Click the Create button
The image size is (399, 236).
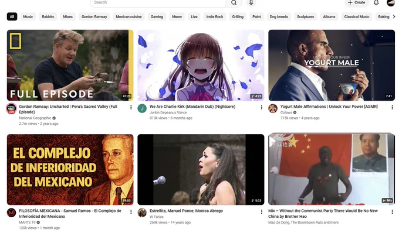[x=357, y=2]
